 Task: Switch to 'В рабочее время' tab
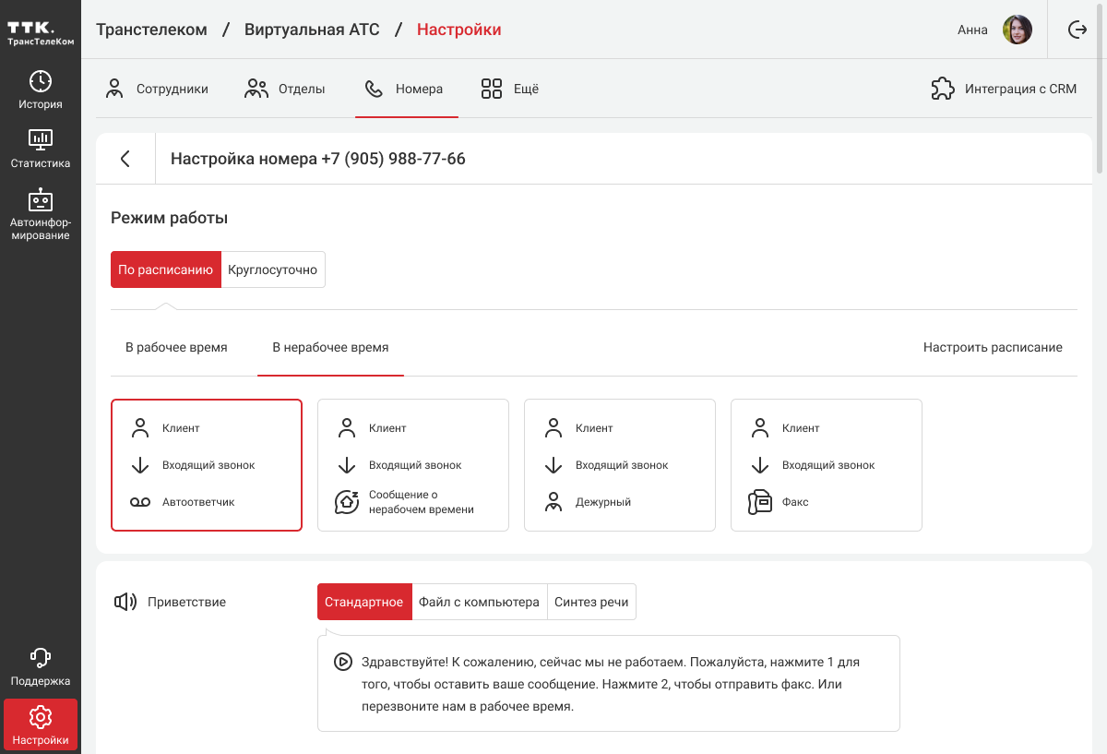pyautogui.click(x=176, y=348)
